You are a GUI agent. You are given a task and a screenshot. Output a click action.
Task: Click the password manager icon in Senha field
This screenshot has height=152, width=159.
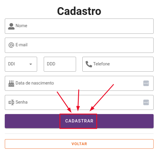pyautogui.click(x=146, y=102)
